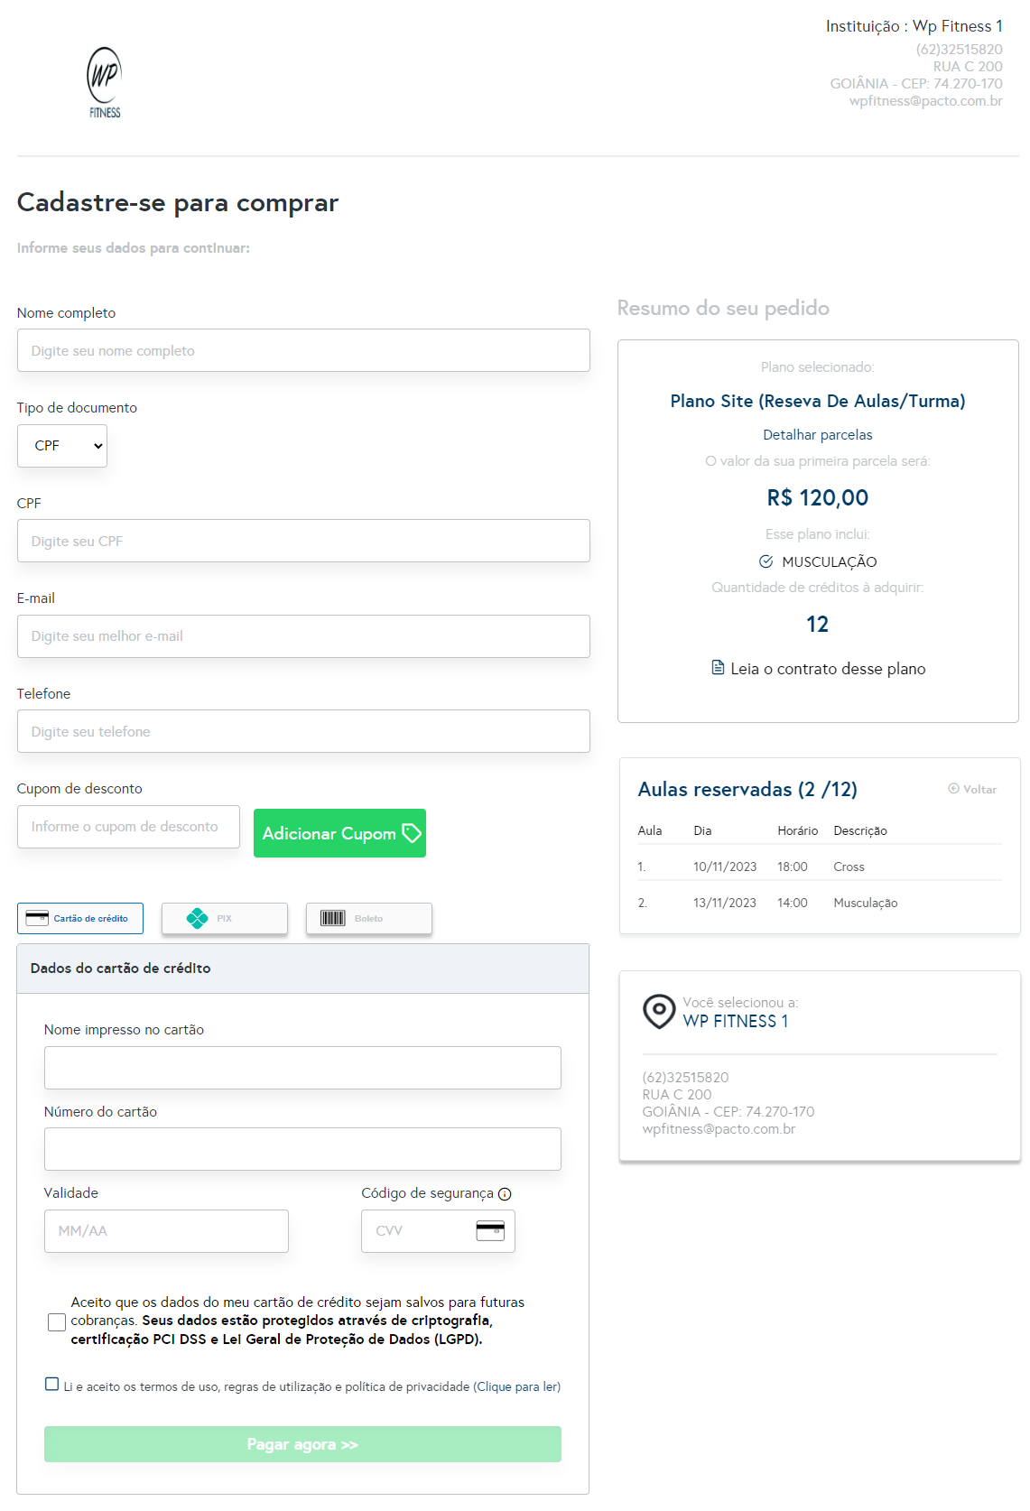The width and height of the screenshot is (1030, 1511).
Task: Click the WP Fitness logo
Action: click(x=104, y=82)
